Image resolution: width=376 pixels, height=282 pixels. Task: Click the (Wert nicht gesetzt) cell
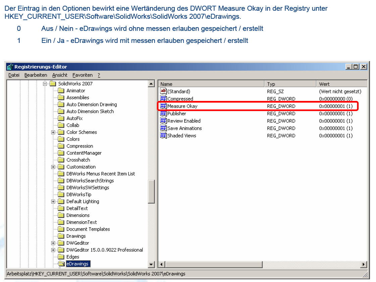(340, 91)
